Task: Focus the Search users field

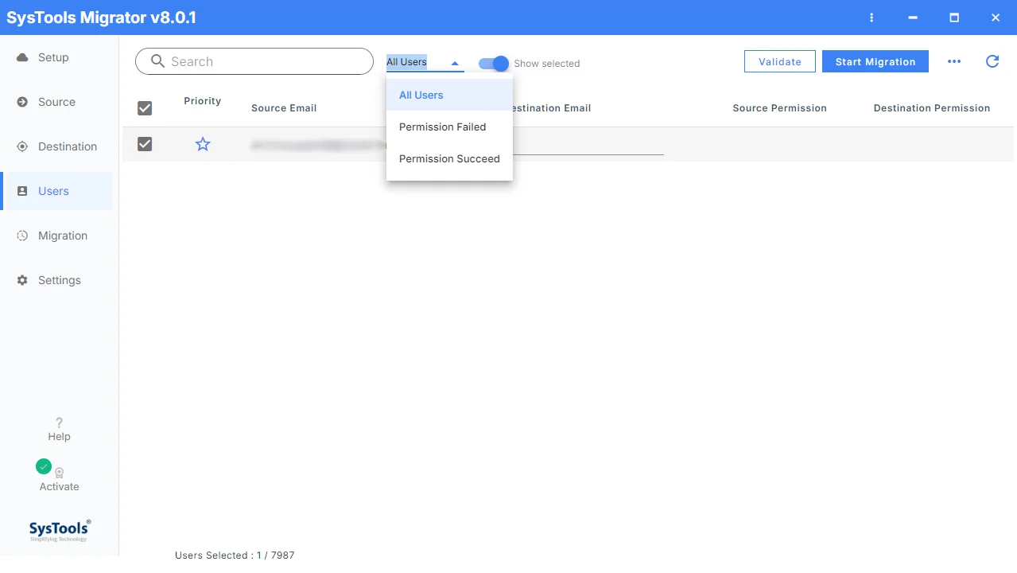Action: pyautogui.click(x=254, y=61)
